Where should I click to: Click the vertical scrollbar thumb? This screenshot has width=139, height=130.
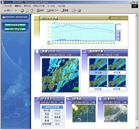click(x=136, y=68)
